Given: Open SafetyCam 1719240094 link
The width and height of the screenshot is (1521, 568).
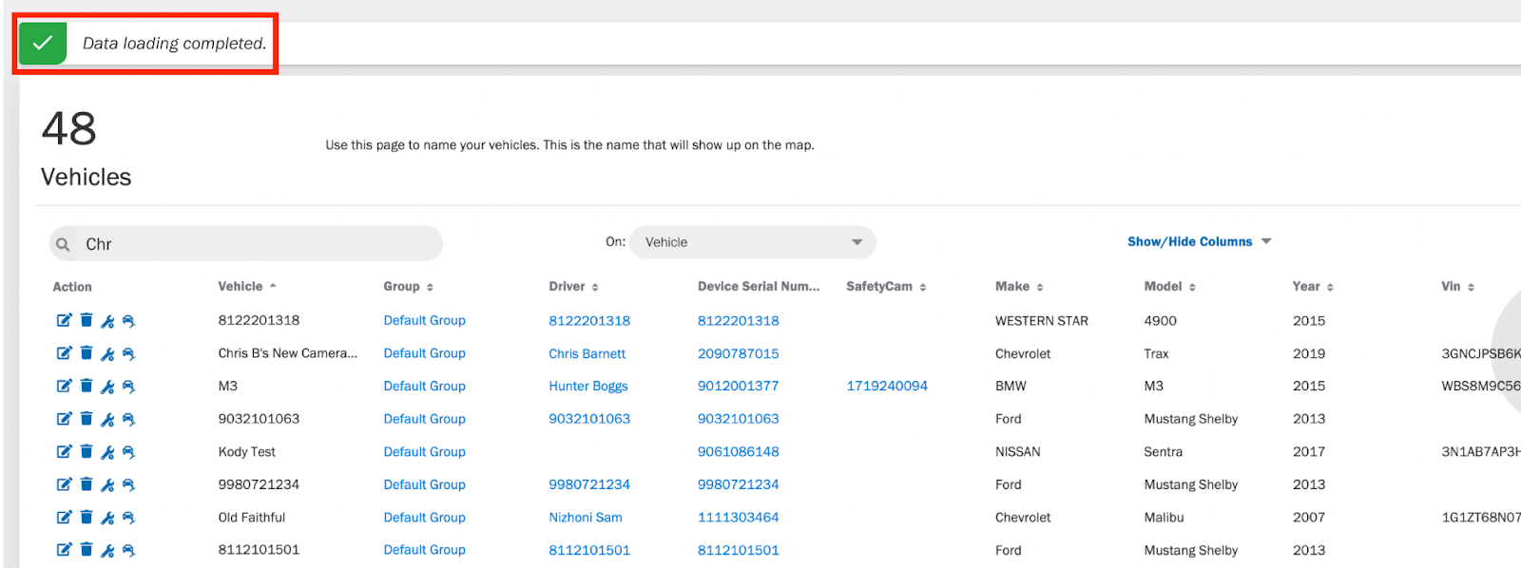Looking at the screenshot, I should pos(887,386).
